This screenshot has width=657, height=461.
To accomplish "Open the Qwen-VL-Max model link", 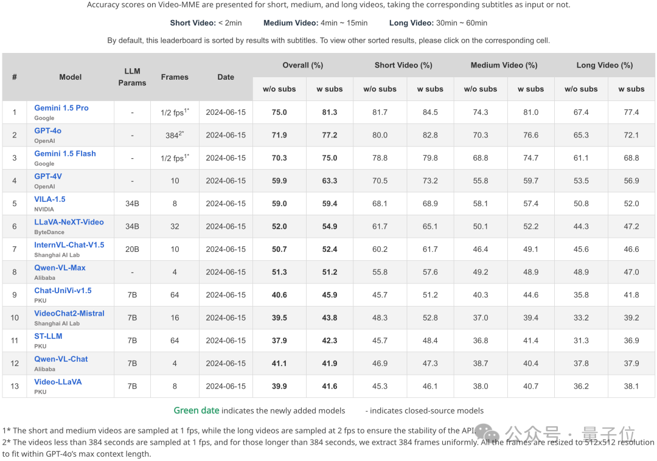I will pos(60,268).
